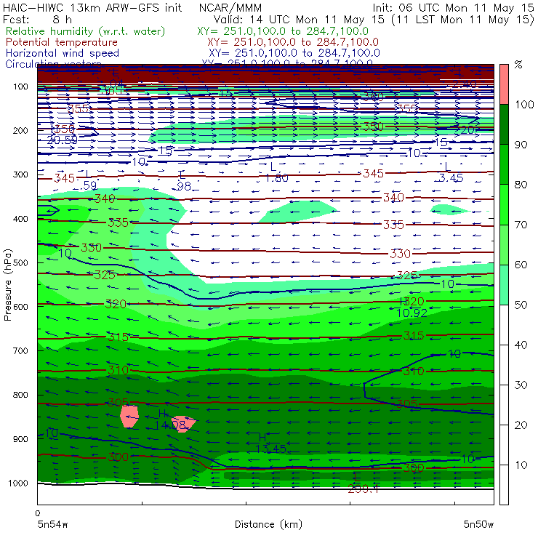This screenshot has width=538, height=538.
Task: Click the colorbar tick label "70"
Action: 521,225
